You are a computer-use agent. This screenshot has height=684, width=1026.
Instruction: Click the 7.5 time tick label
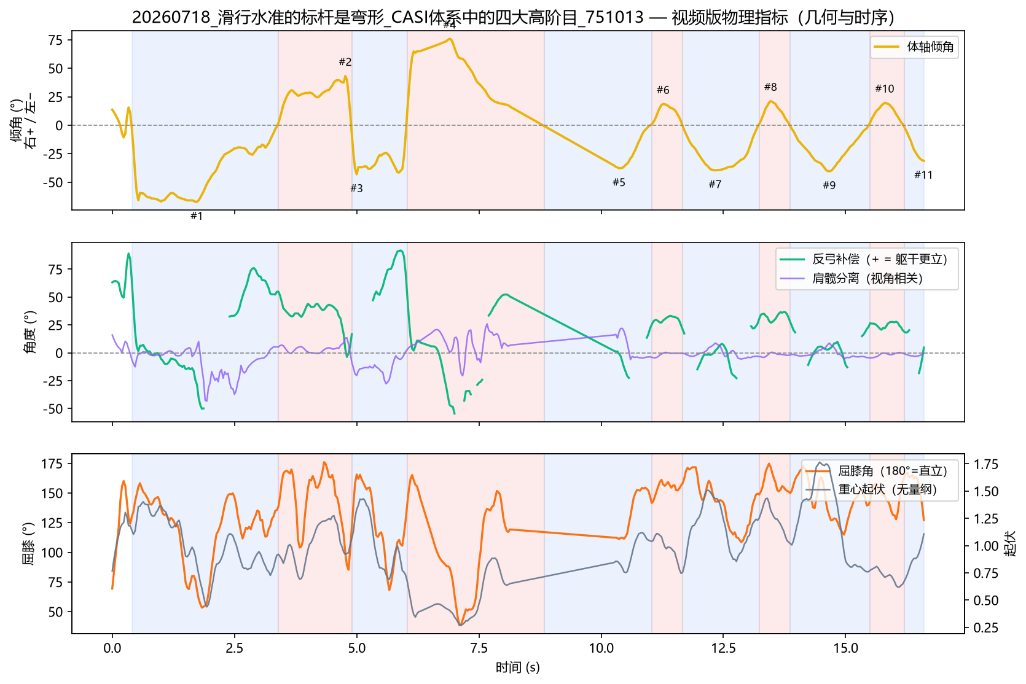pos(479,648)
